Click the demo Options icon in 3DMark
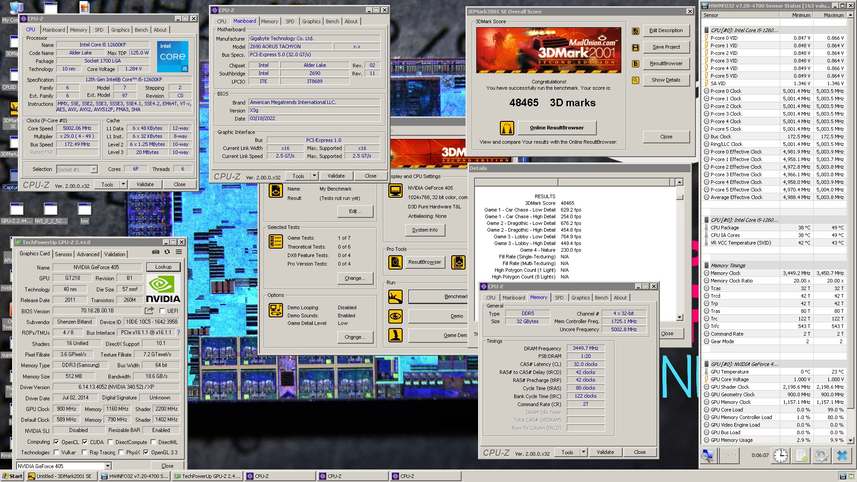 (276, 310)
